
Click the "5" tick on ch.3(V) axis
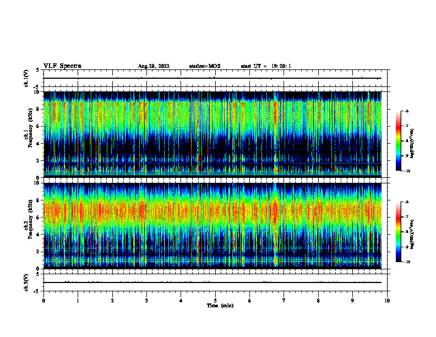(38, 274)
